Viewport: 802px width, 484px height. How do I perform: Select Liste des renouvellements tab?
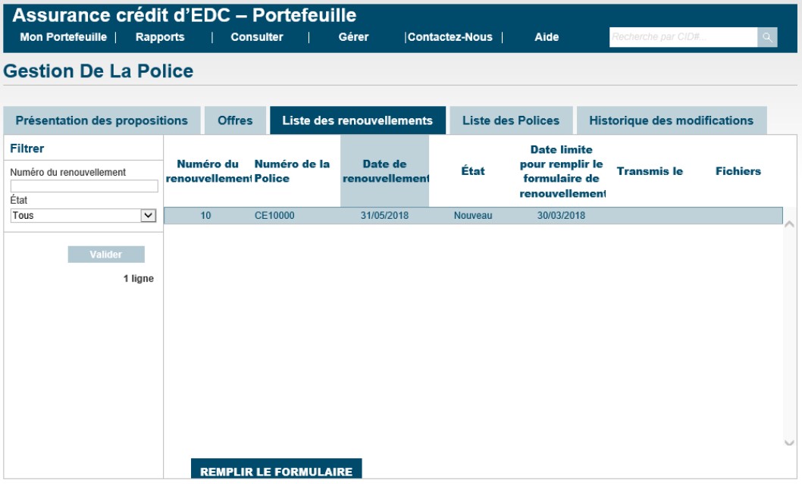point(358,120)
